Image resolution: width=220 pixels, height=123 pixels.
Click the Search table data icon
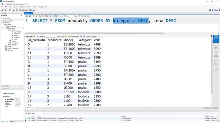coord(31,10)
